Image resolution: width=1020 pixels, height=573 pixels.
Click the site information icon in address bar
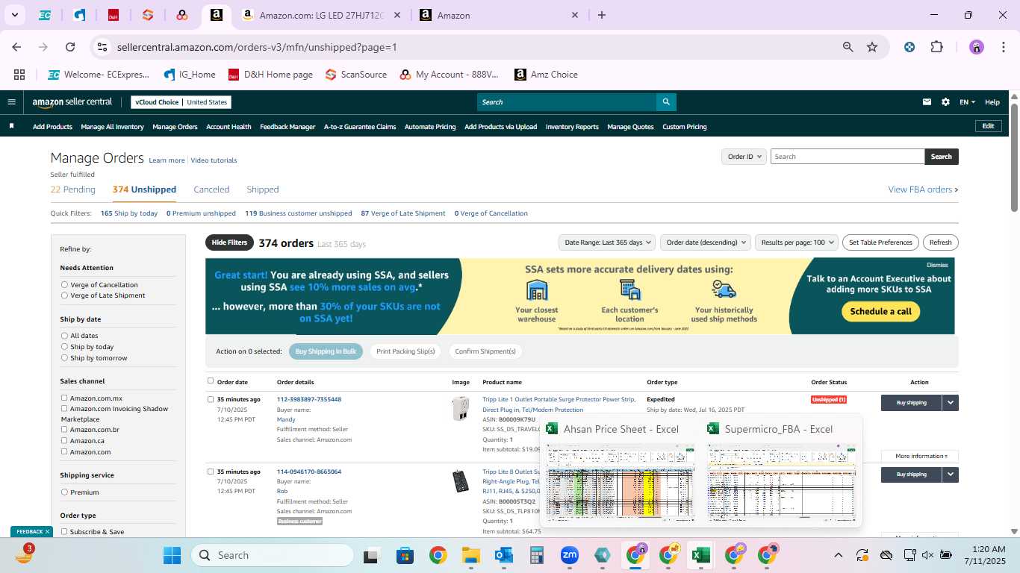103,47
